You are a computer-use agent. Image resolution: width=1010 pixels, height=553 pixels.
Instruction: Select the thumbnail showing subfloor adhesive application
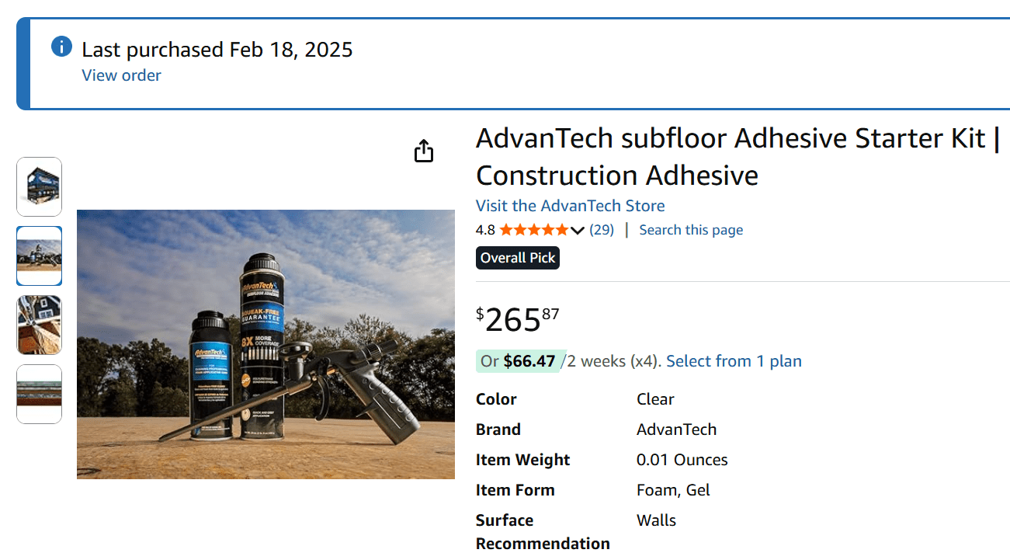(x=39, y=325)
